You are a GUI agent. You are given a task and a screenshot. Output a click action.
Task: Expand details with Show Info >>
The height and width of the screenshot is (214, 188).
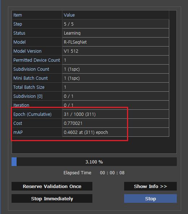[150, 186]
